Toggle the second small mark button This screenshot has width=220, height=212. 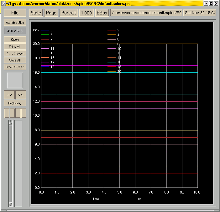pyautogui.click(x=12, y=113)
